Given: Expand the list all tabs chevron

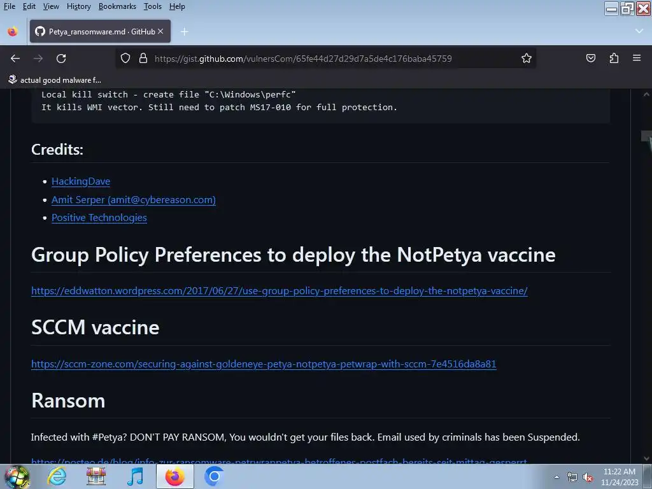Looking at the screenshot, I should coord(639,31).
